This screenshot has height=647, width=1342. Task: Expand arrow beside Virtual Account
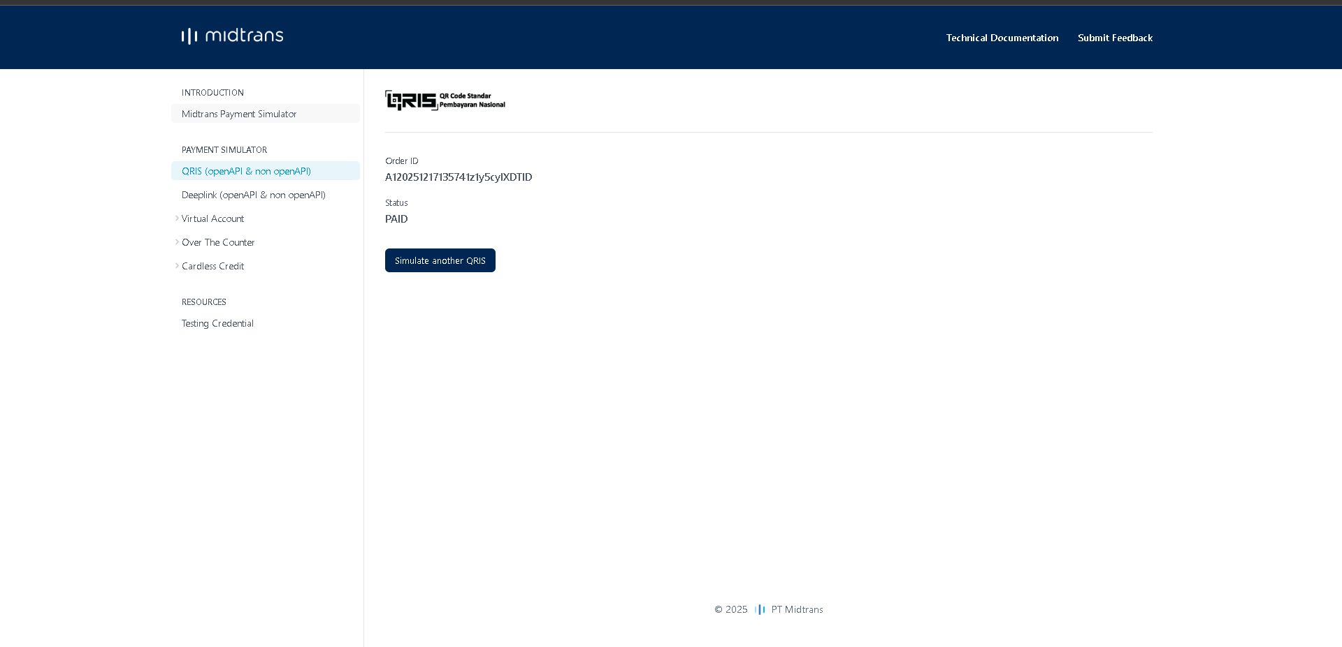tap(177, 218)
